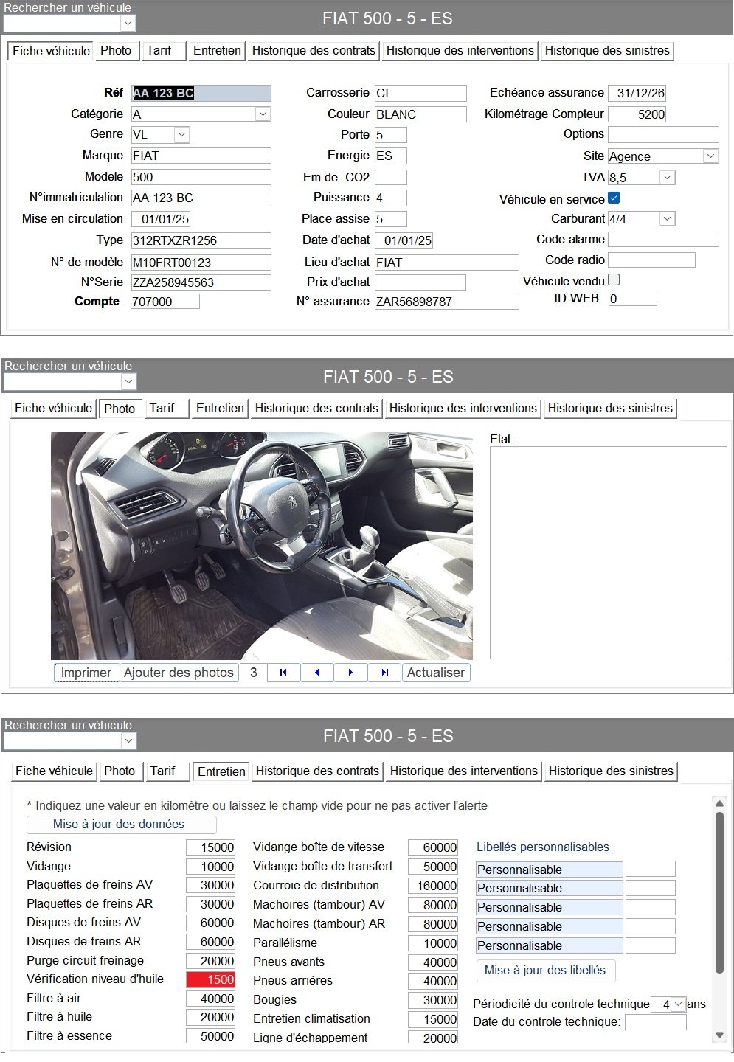The width and height of the screenshot is (734, 1062).
Task: Click the Echéance assurance date field
Action: [x=637, y=93]
